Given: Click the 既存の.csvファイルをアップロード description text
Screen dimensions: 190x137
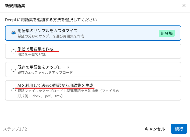Looking at the screenshot, I should [x=45, y=73].
